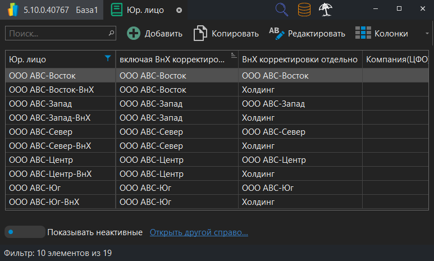Screen dimensions: 434x261
Task: Click the Колонки button label
Action: (x=391, y=34)
